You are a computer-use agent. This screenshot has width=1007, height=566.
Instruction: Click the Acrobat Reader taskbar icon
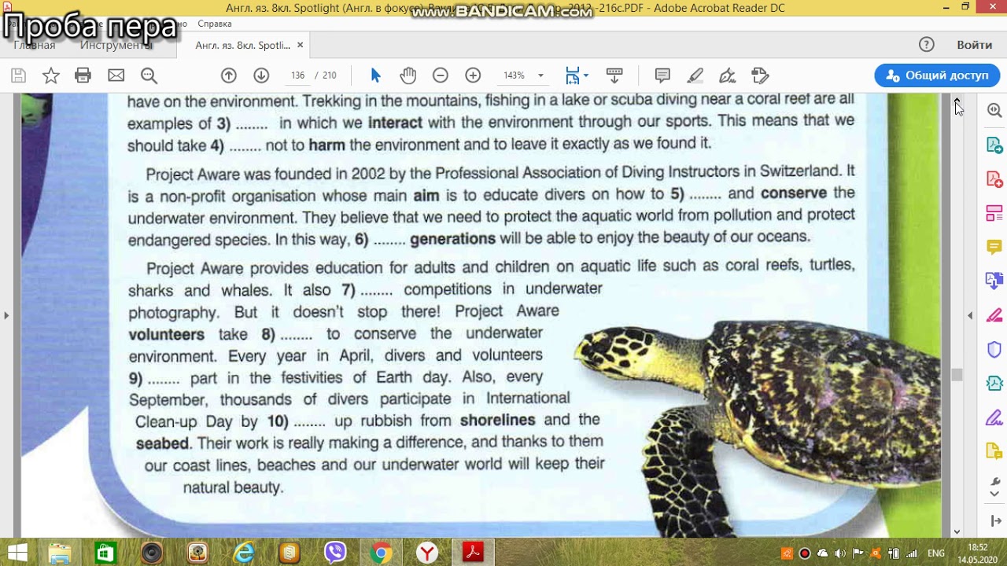tap(473, 553)
